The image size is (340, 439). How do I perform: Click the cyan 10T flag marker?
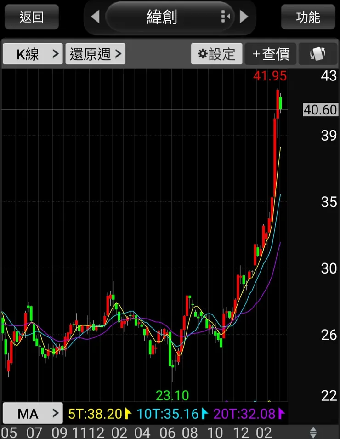coord(204,414)
